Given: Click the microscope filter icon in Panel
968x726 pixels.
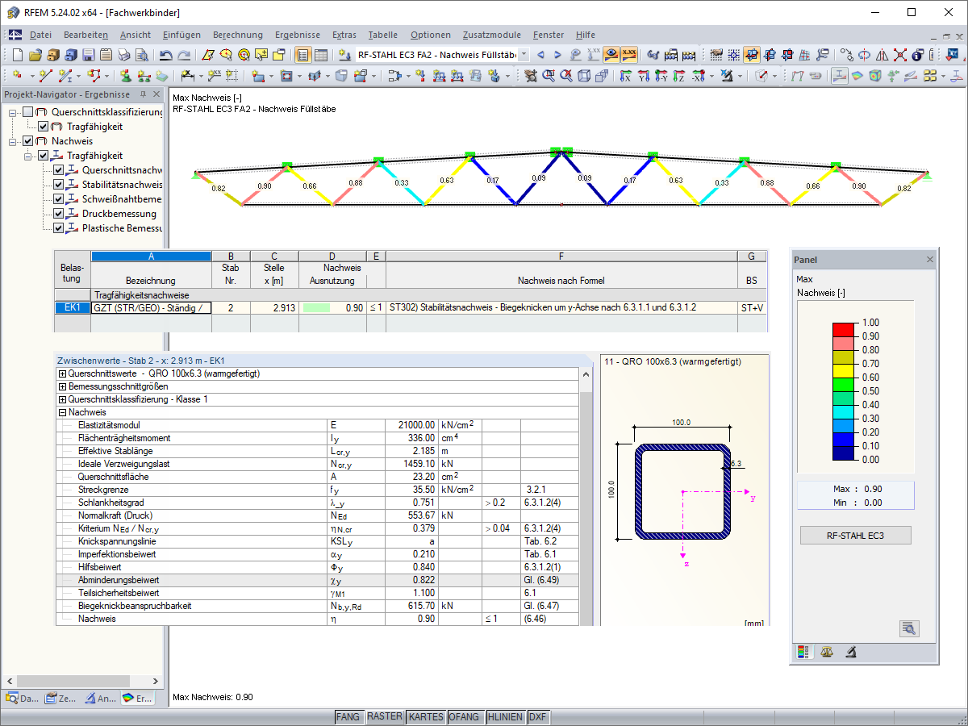Looking at the screenshot, I should [x=850, y=652].
